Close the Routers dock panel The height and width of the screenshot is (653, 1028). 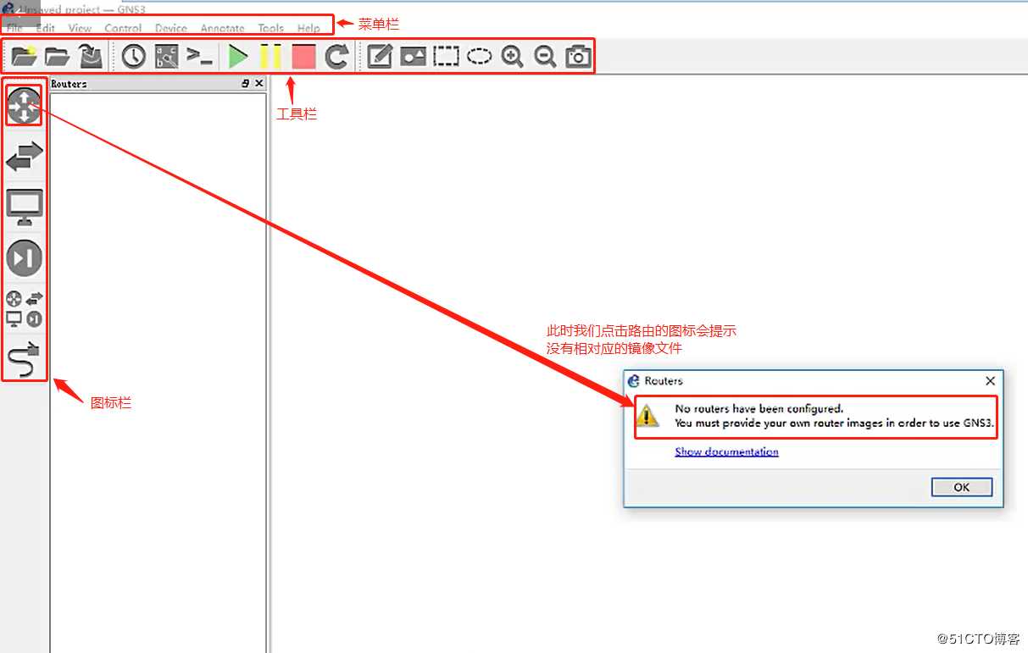(x=259, y=83)
